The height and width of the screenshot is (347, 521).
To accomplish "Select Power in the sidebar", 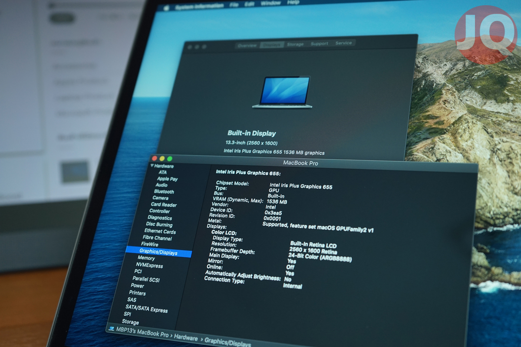I will click(x=137, y=286).
